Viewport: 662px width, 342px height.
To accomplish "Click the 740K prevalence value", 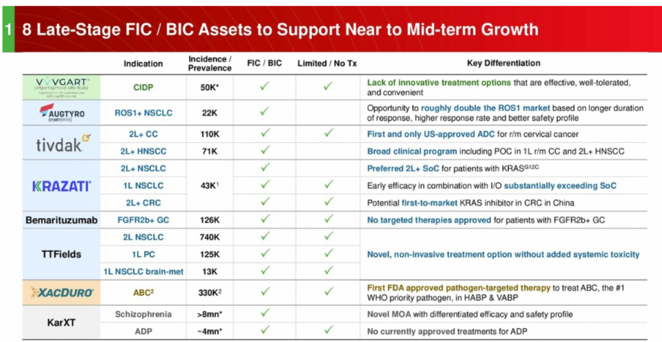I will coord(210,237).
